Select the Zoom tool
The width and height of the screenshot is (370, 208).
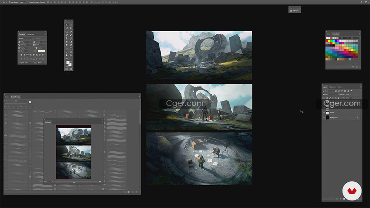(71, 55)
